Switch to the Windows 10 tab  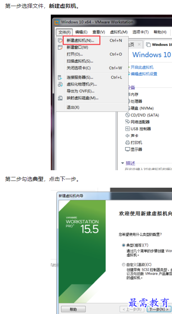click(159, 45)
